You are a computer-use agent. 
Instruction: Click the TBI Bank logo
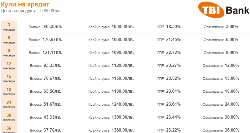point(224,10)
